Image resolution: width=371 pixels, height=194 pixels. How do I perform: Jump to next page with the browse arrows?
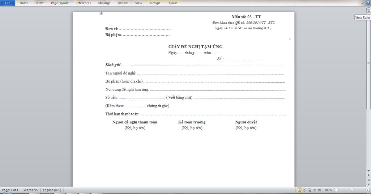[x=369, y=184]
